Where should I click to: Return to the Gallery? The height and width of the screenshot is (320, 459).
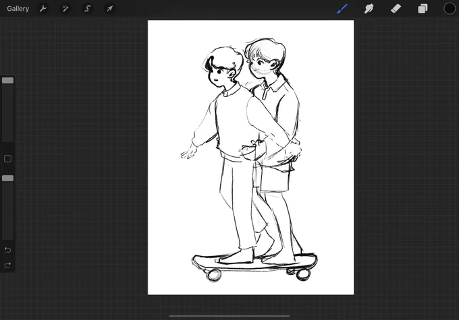[18, 9]
